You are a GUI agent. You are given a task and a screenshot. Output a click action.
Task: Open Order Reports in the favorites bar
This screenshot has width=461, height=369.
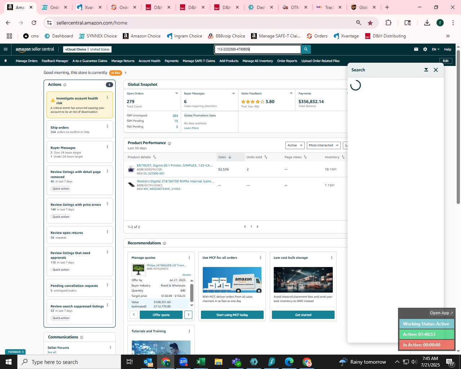(x=287, y=61)
